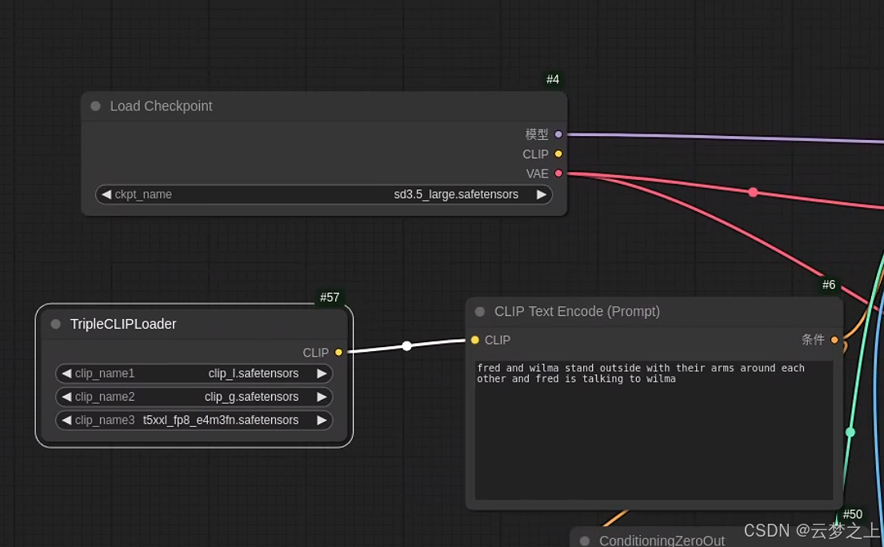
Task: Select the CLIP output dot on TripleCLIPLoader
Action: pos(338,352)
